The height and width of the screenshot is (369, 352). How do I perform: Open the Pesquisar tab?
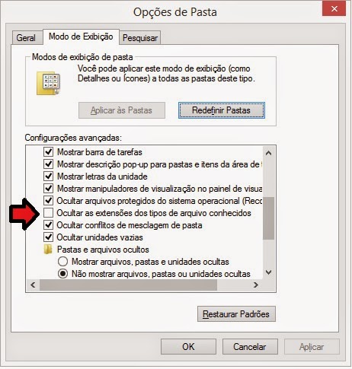click(140, 38)
